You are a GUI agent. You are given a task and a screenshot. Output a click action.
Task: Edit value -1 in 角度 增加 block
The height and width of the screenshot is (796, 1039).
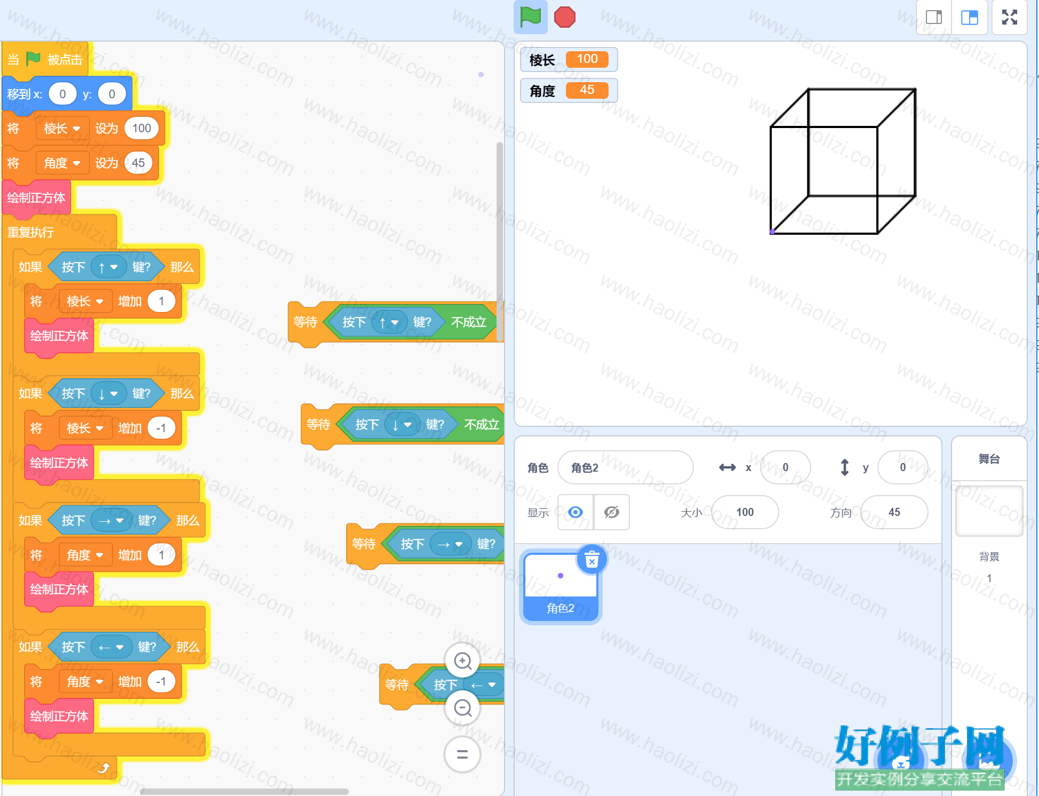[161, 682]
